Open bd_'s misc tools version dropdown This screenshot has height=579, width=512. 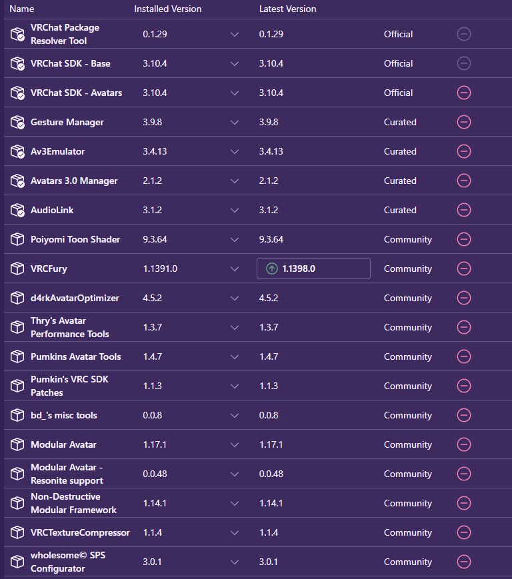click(234, 415)
